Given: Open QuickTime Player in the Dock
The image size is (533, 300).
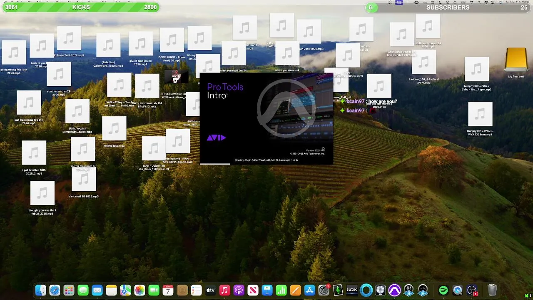Looking at the screenshot, I should point(458,290).
